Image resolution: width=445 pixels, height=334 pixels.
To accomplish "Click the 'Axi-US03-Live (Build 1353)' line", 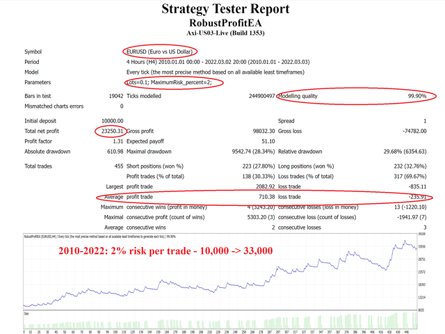I will [225, 33].
